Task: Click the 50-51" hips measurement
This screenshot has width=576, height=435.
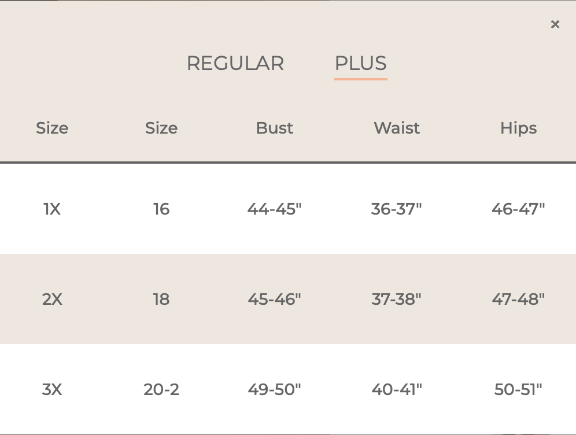Action: (x=518, y=389)
